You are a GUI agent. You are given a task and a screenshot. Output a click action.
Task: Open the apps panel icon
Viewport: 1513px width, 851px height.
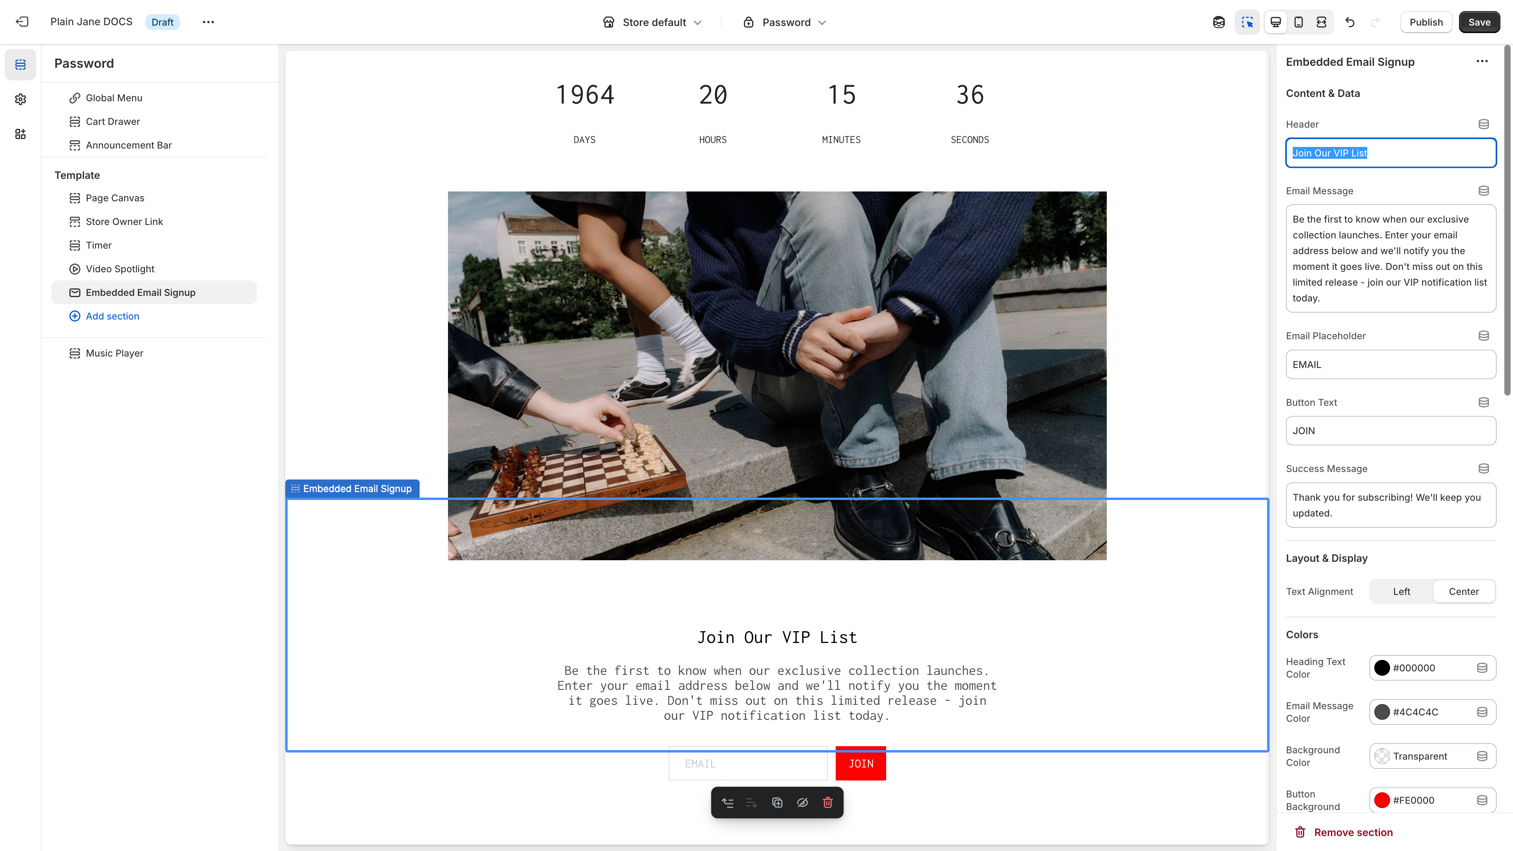coord(20,134)
